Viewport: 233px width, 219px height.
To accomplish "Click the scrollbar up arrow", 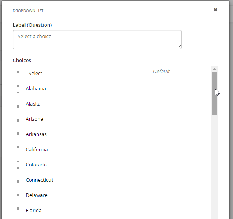I will pyautogui.click(x=215, y=69).
